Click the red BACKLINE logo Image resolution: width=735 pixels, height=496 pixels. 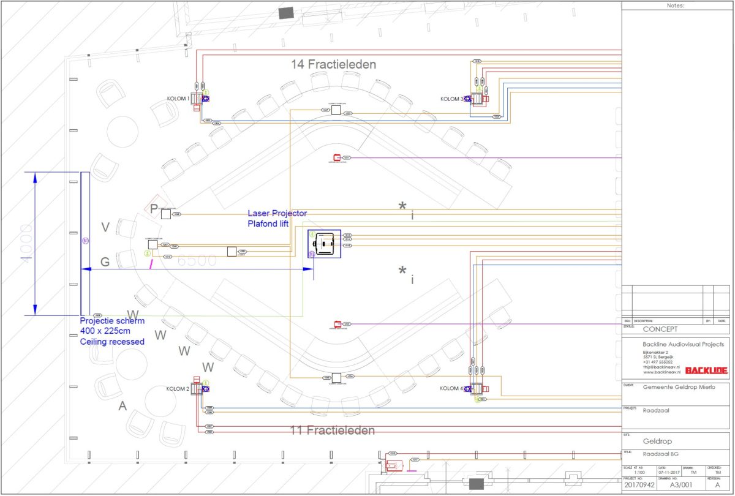point(706,370)
